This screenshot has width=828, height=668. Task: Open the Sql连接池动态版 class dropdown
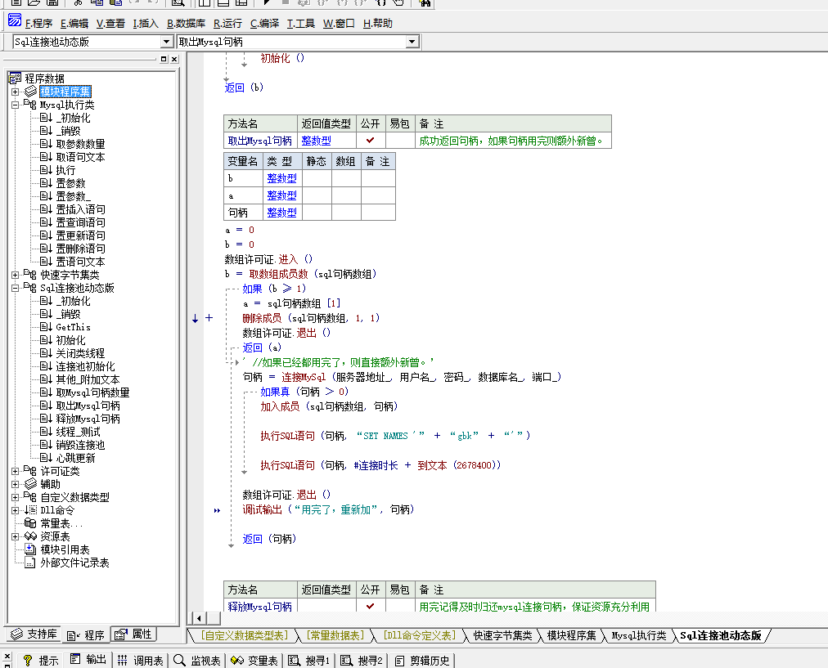[x=166, y=42]
